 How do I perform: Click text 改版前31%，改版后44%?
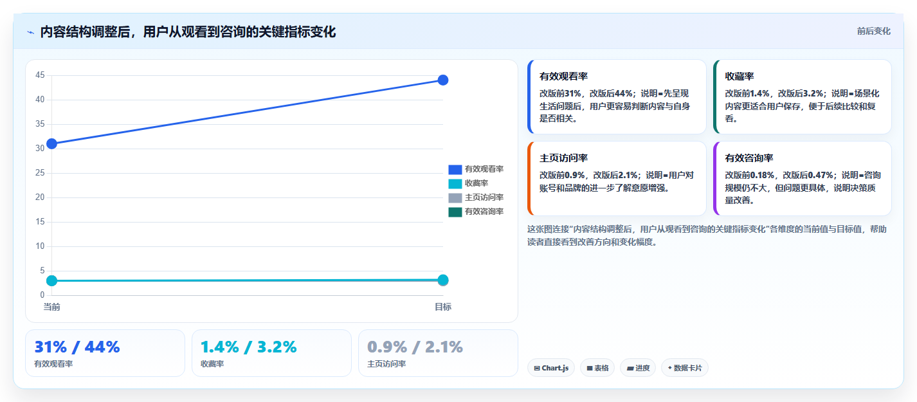586,93
